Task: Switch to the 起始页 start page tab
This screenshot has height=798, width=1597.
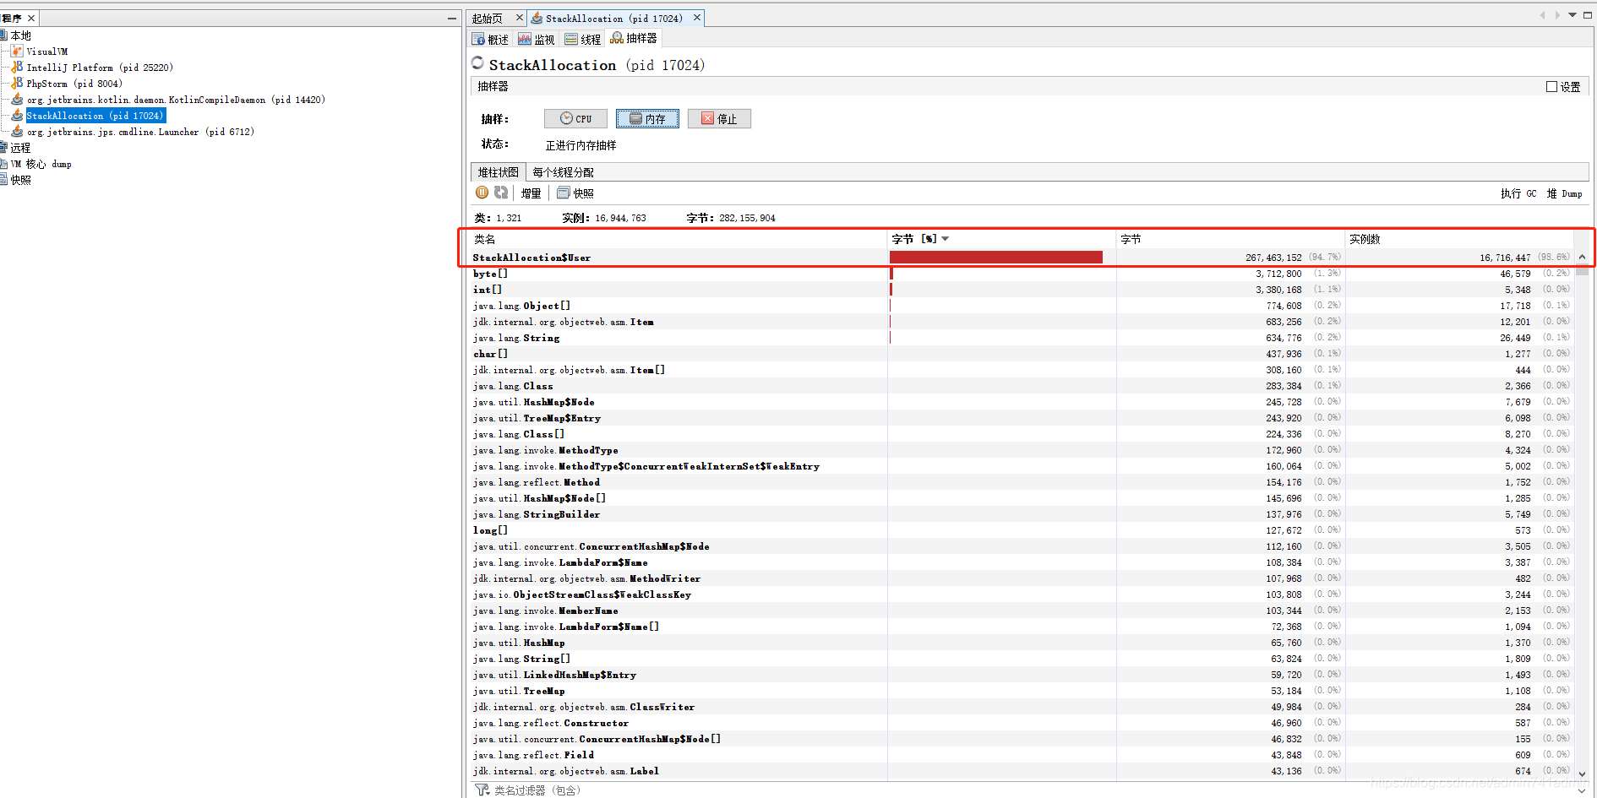Action: tap(488, 18)
